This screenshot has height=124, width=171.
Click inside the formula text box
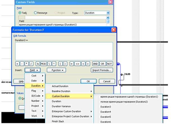click(x=64, y=51)
